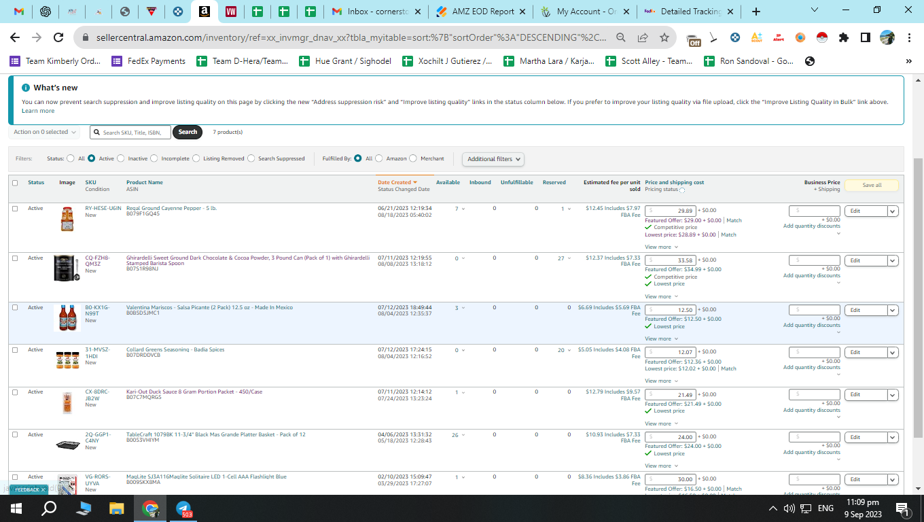Open the Action on 0 selected dropdown

tap(45, 132)
